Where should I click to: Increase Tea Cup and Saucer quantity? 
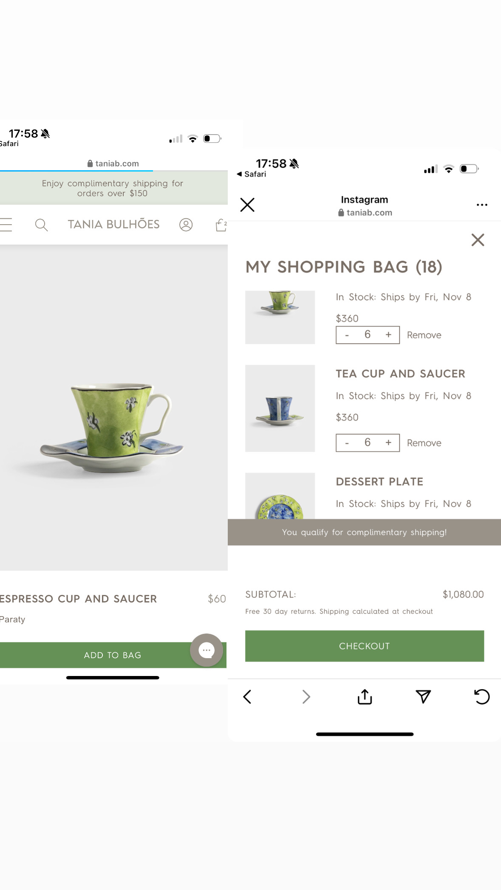pos(388,443)
